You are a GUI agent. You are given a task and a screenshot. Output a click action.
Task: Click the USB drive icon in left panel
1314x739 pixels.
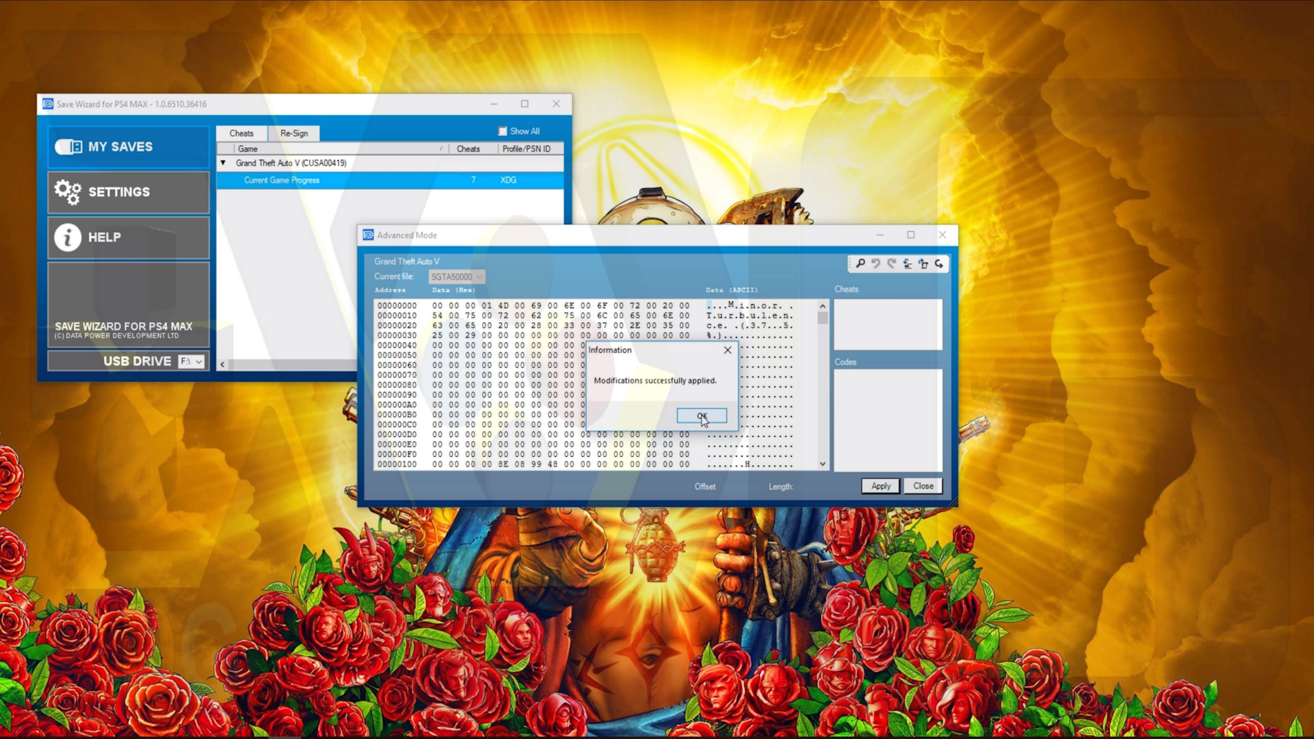point(137,360)
